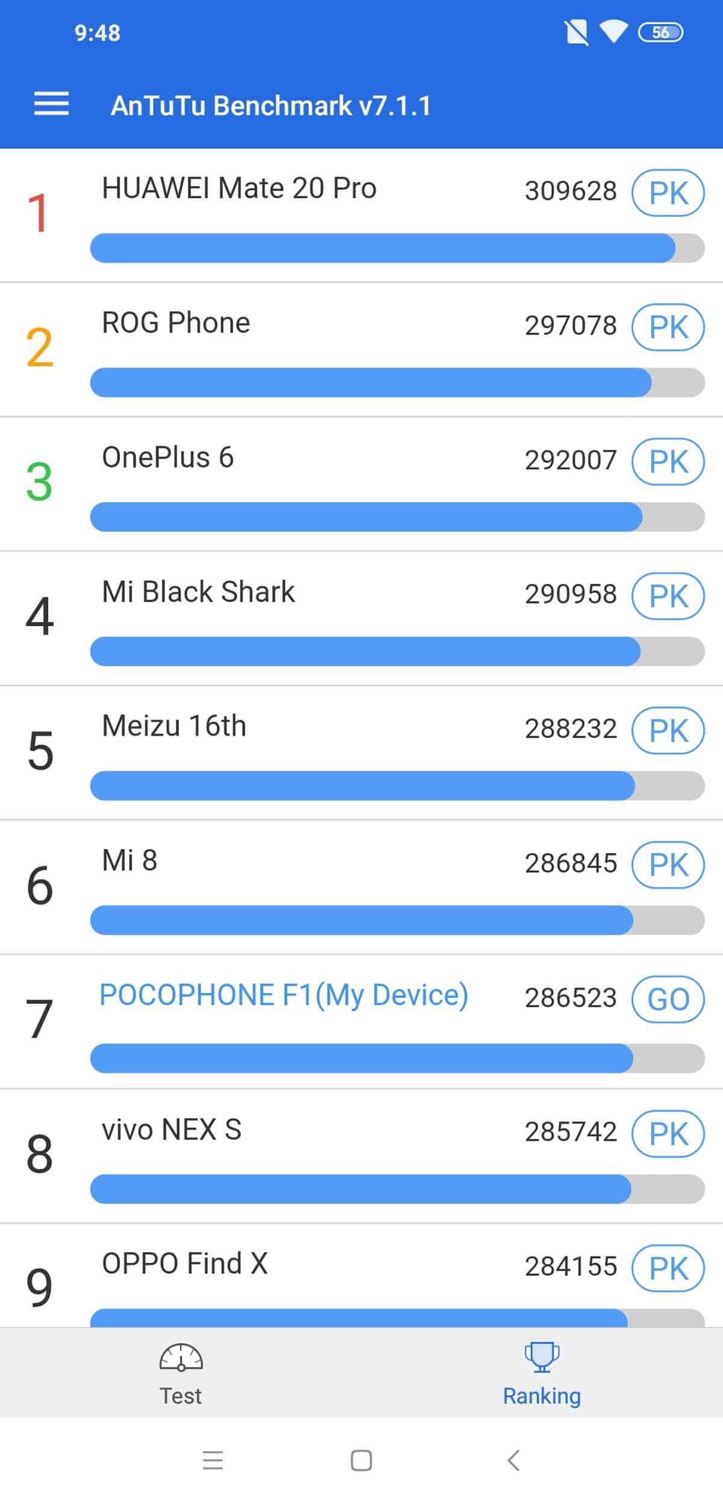
Task: Tap PK beside Mi Black Shark
Action: (668, 596)
